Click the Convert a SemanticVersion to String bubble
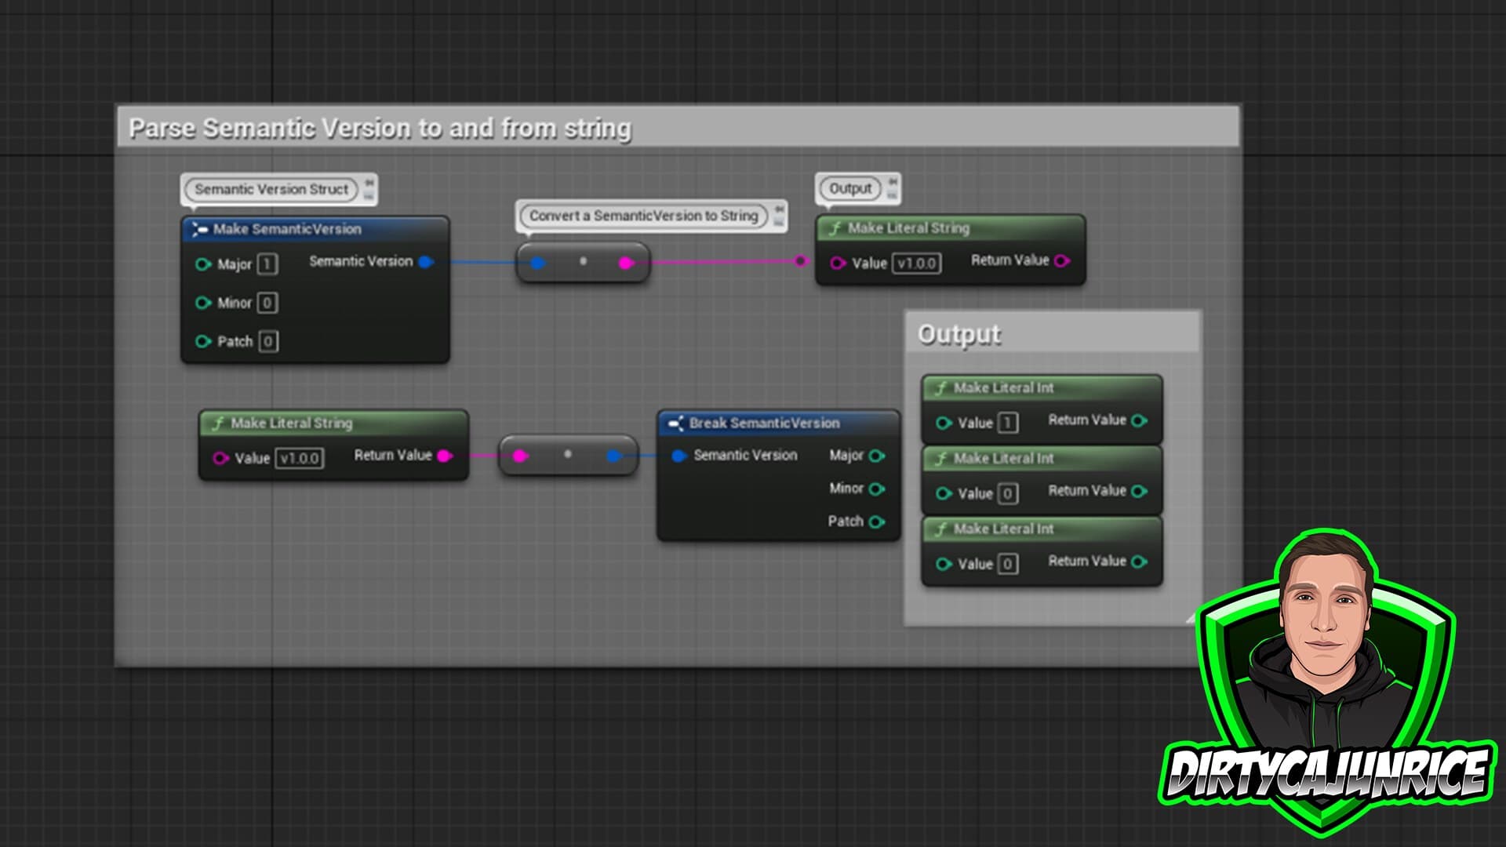The width and height of the screenshot is (1506, 847). point(643,216)
